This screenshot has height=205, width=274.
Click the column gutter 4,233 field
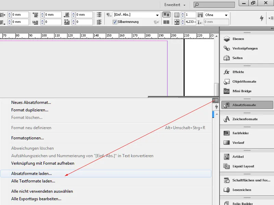click(190, 22)
